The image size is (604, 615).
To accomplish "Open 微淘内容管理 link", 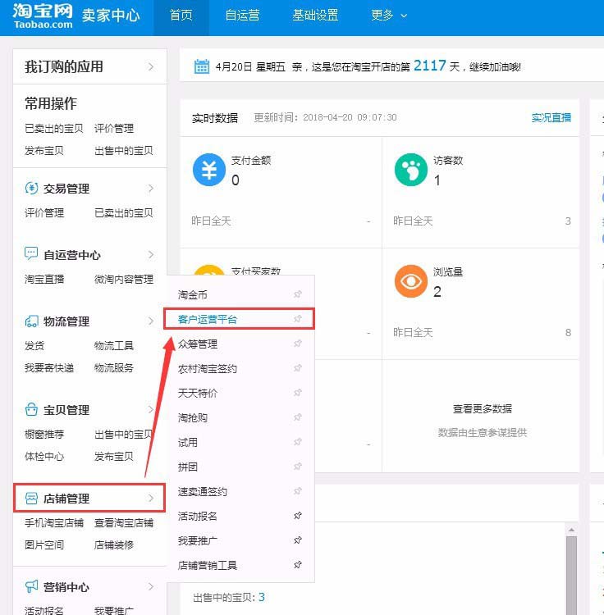I will click(124, 280).
